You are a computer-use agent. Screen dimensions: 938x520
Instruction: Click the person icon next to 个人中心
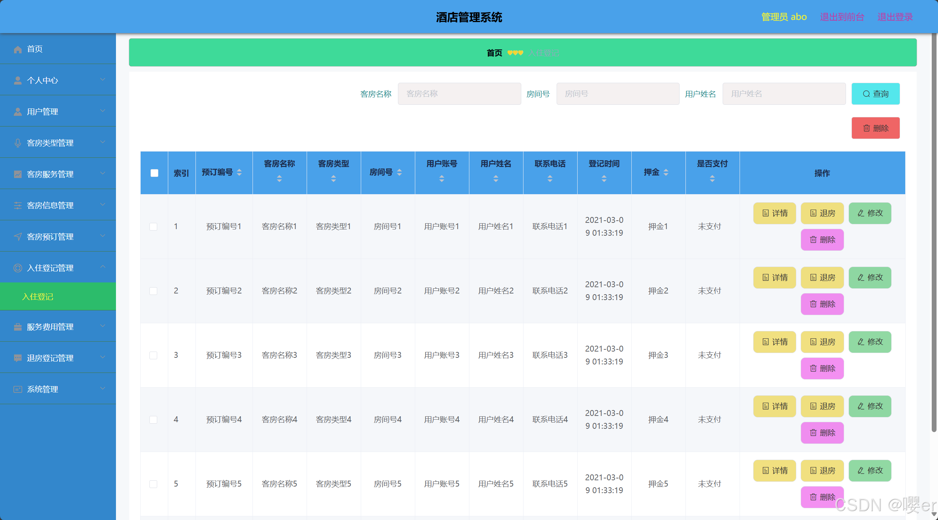(17, 80)
